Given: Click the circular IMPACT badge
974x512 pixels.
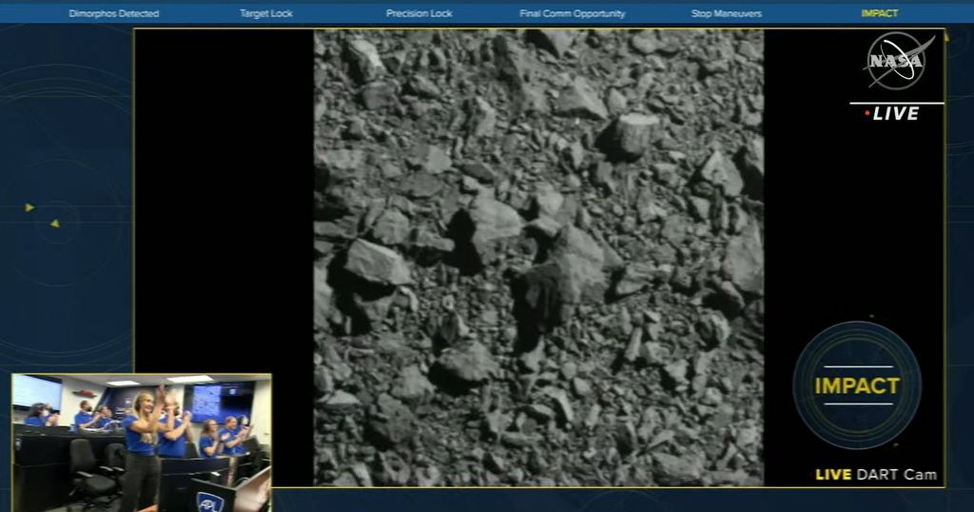Looking at the screenshot, I should (857, 385).
